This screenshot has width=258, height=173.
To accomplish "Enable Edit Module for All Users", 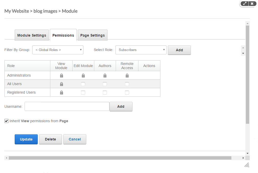I will (83, 84).
